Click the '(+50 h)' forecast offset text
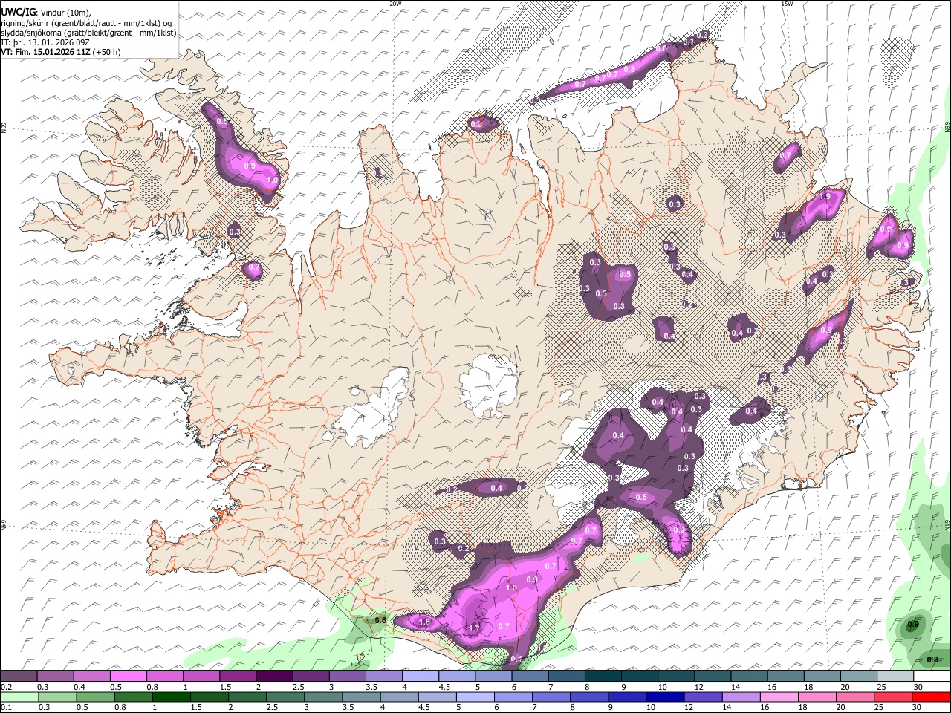 point(107,52)
